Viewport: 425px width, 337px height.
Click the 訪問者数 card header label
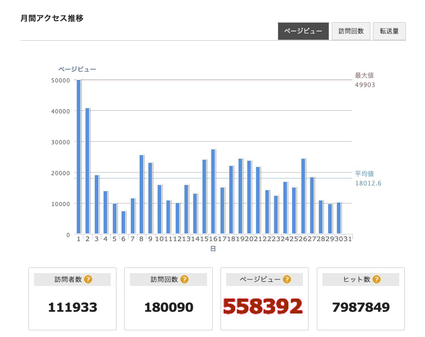pos(68,279)
